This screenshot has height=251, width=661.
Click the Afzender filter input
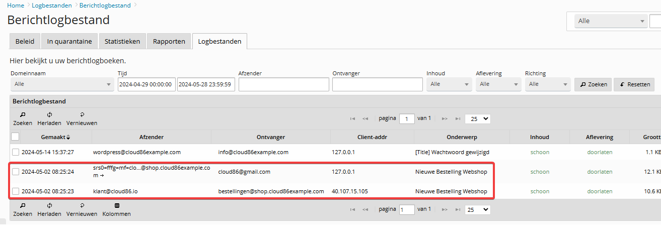tap(284, 84)
